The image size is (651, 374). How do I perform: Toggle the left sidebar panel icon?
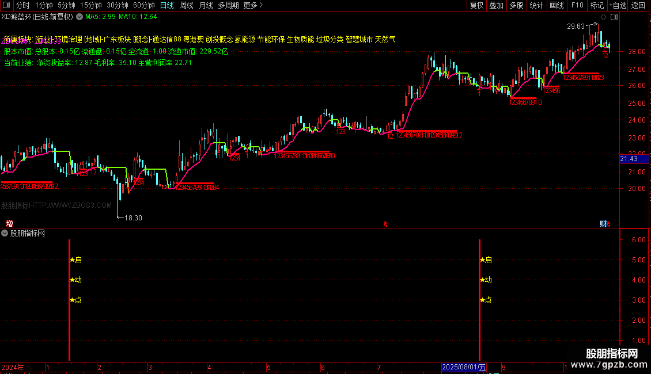[6, 5]
